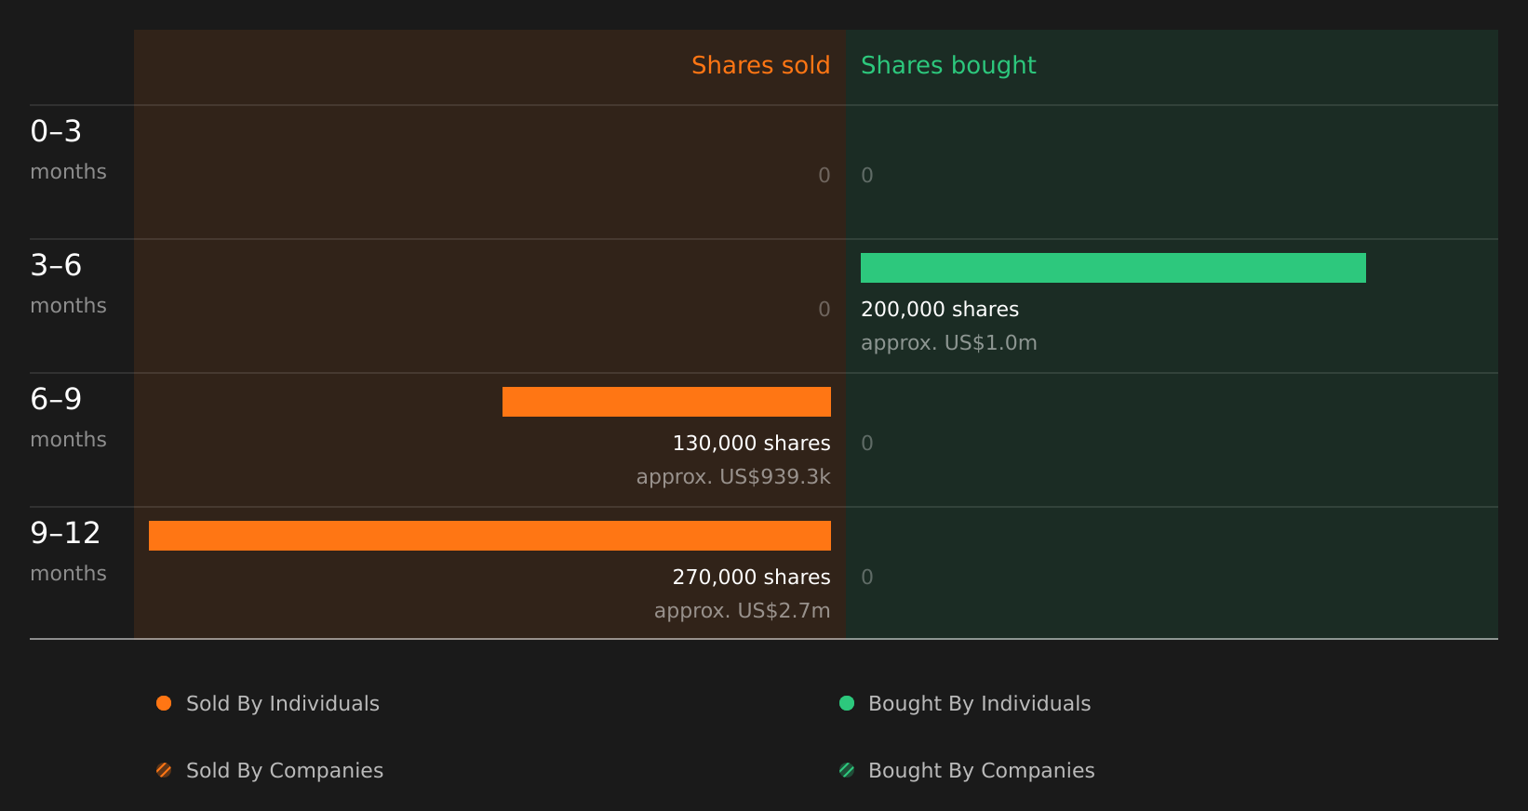Screen dimensions: 1528x811
Task: Click the striped Bought By Companies legend icon
Action: tap(847, 770)
